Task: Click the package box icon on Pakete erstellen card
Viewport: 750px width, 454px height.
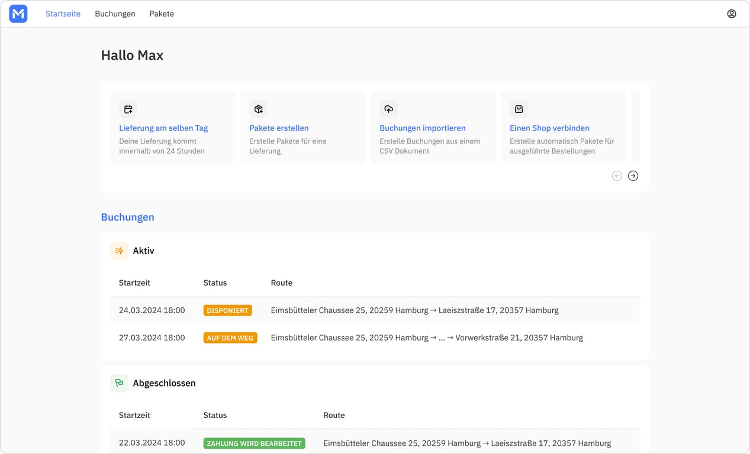Action: pyautogui.click(x=258, y=109)
